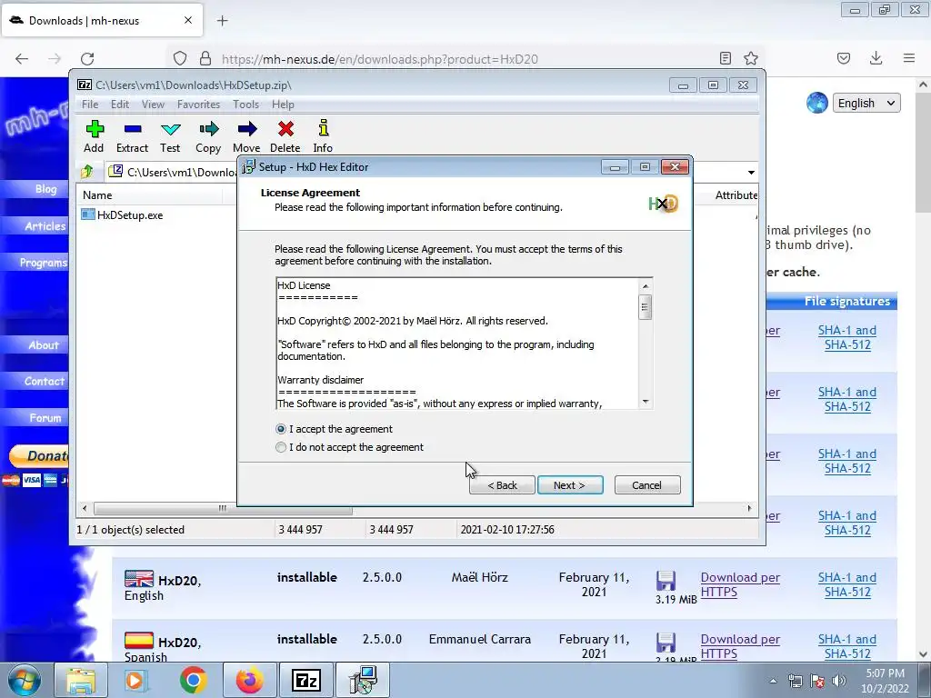Open Firefox hamburger application menu
The height and width of the screenshot is (698, 931).
click(909, 58)
